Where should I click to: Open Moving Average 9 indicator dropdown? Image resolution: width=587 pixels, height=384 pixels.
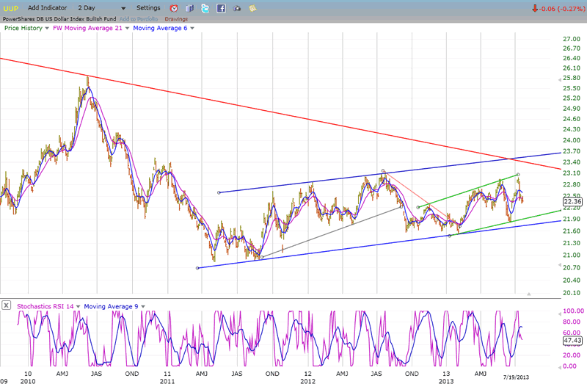pyautogui.click(x=145, y=305)
